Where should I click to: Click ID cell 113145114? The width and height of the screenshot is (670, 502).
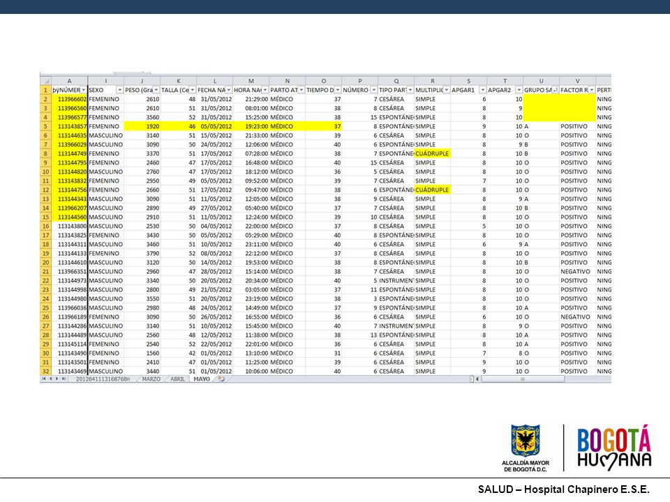[69, 344]
